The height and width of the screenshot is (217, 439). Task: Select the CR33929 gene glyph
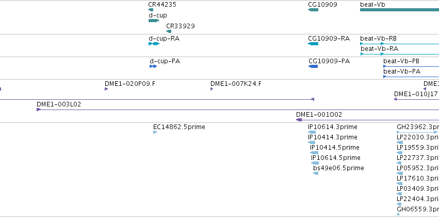point(169,31)
